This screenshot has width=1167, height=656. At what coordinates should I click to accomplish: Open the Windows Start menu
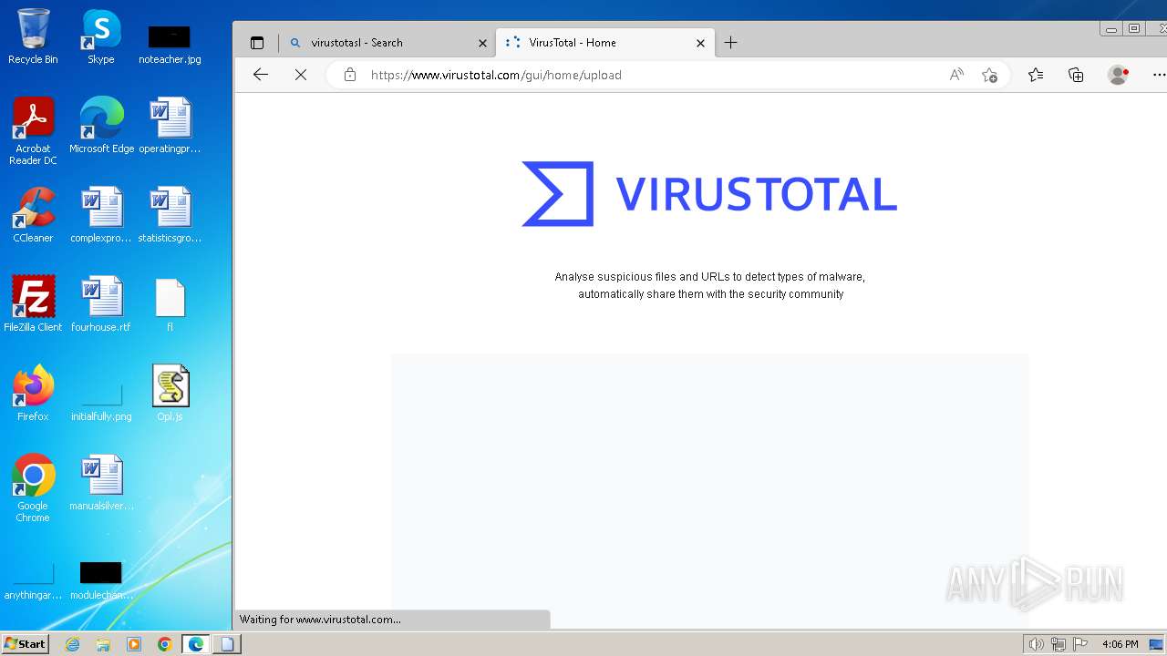(25, 643)
